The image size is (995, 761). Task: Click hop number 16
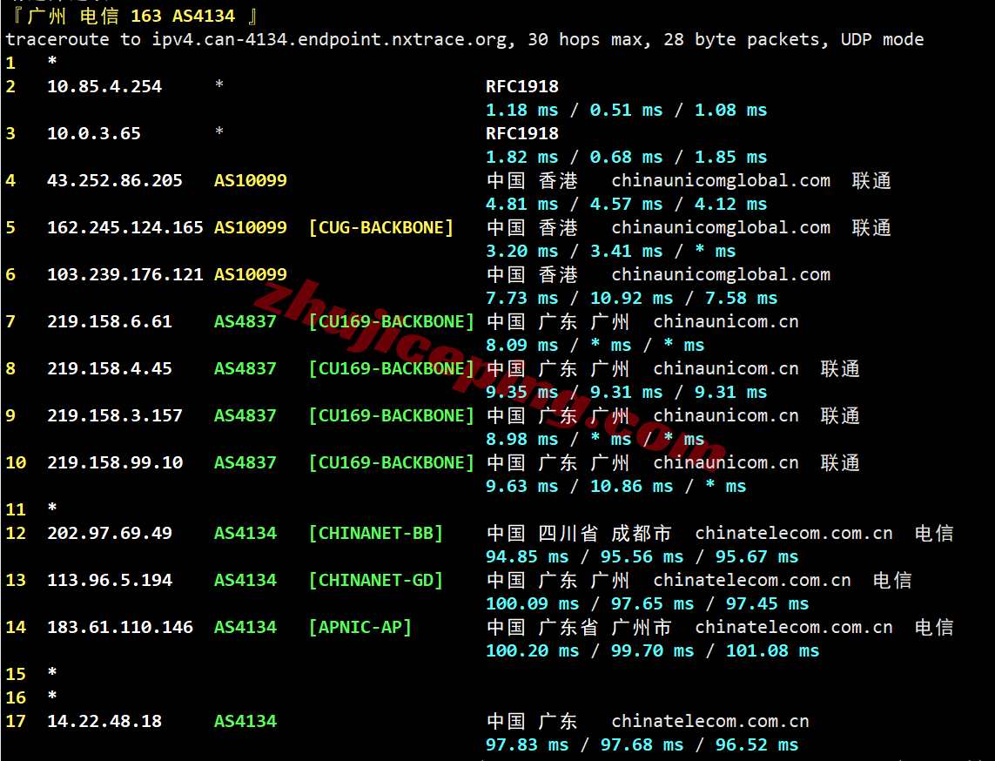pyautogui.click(x=16, y=697)
